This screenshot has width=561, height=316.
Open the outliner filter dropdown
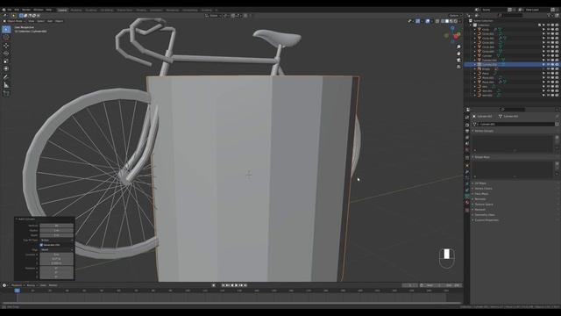pyautogui.click(x=550, y=16)
